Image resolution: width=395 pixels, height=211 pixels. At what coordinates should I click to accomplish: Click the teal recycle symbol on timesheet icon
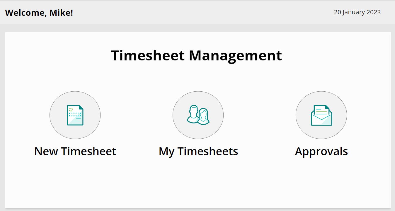[70, 109]
